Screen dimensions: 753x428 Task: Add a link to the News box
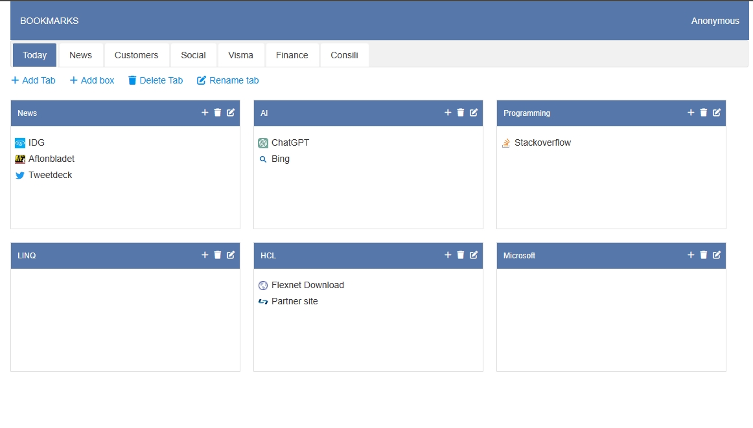pyautogui.click(x=205, y=112)
